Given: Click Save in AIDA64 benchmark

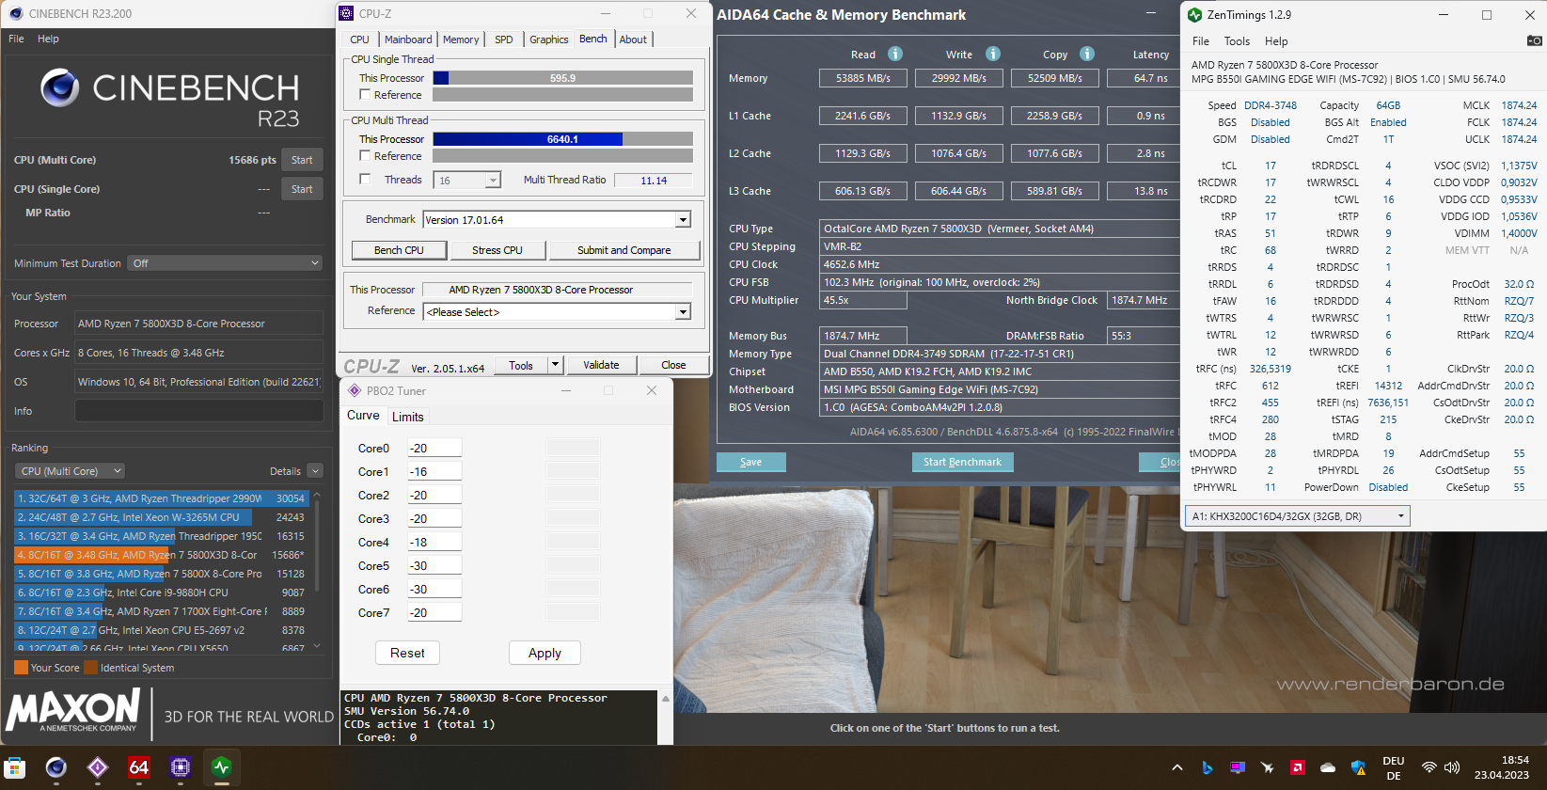Looking at the screenshot, I should click(750, 462).
